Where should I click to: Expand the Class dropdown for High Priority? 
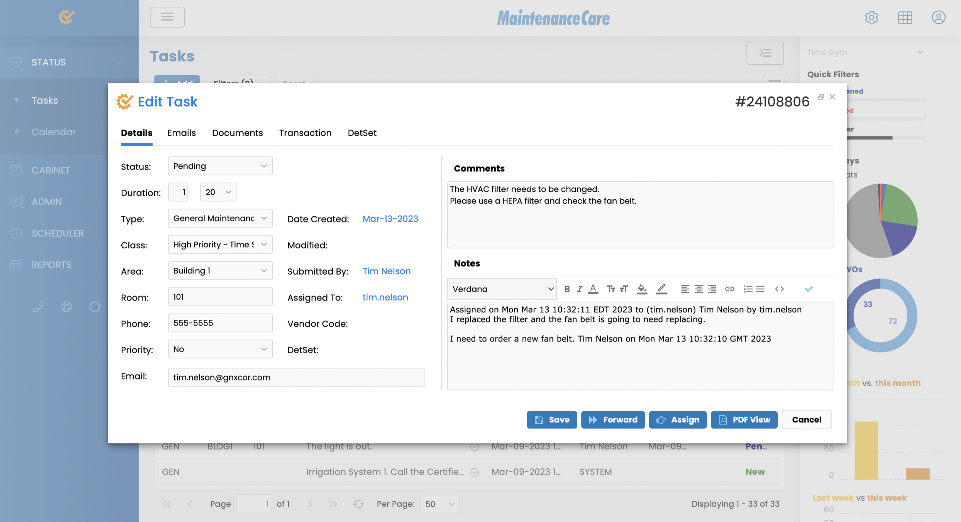point(220,244)
